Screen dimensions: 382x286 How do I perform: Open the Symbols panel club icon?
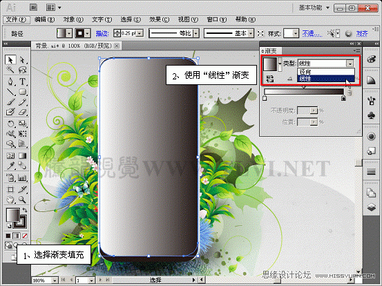tap(371, 115)
